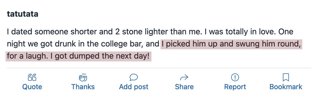The image size is (318, 96).
Task: Click the curved arrow share icon
Action: [x=184, y=77]
